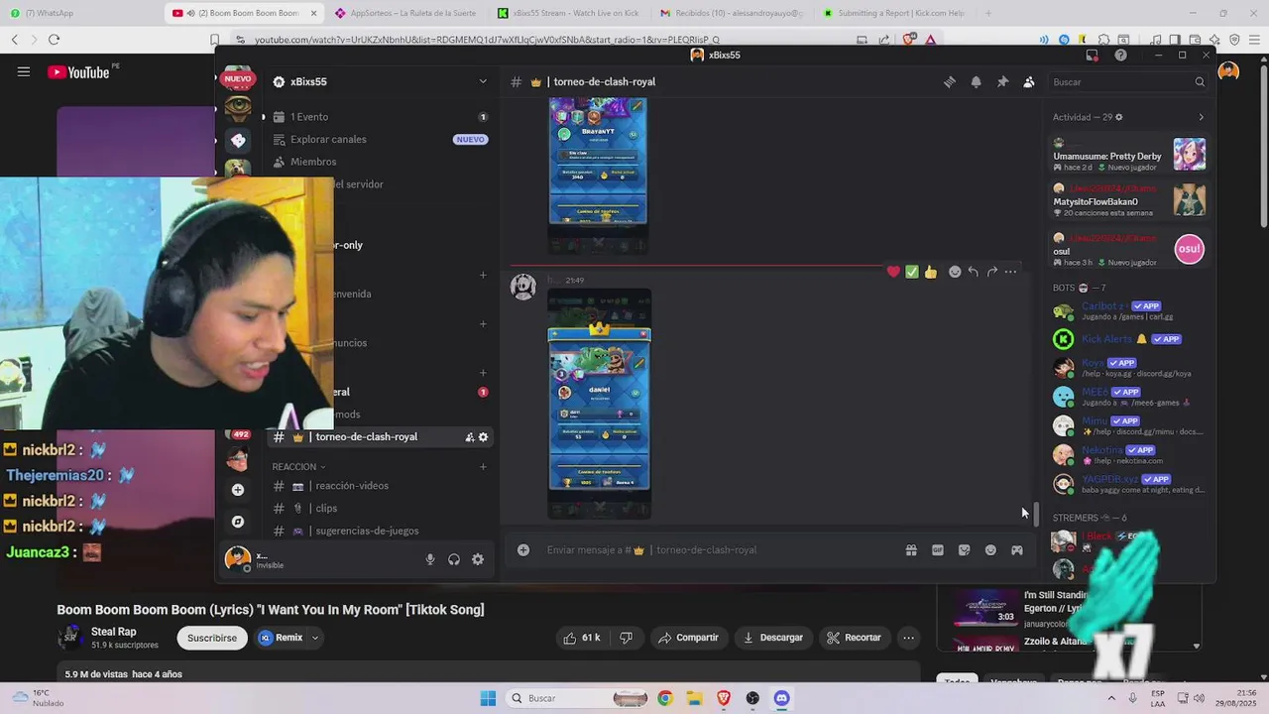Select the reacción-videos channel

coord(381,486)
